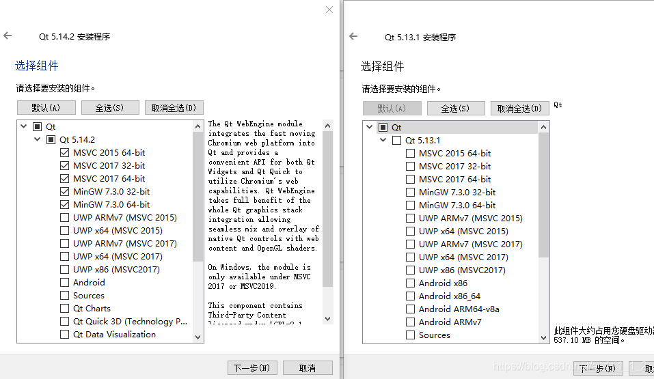Click 下一步(N) in the Qt 5.13.1 installer
Viewport: 654px width, 379px height.
point(598,369)
